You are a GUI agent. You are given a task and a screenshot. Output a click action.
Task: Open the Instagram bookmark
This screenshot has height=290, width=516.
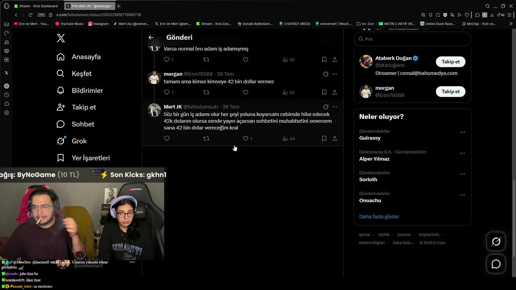[98, 24]
